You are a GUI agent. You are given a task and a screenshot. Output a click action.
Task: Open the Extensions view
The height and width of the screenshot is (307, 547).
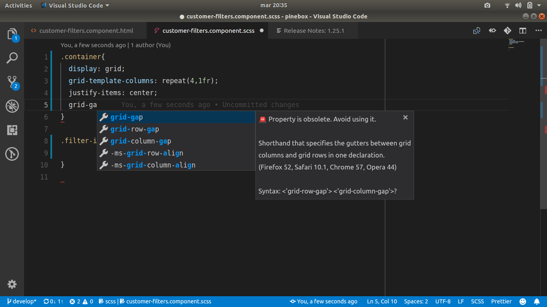pyautogui.click(x=12, y=130)
